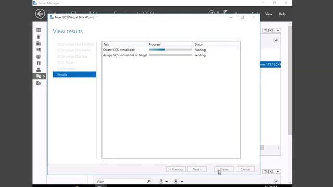Select the iSCSI Target wizard step
Screen dimensions: 333x187
point(66,62)
